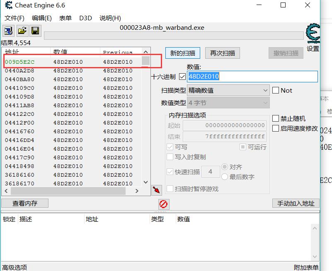Toggle the 可运行 checkbox

[x=242, y=147]
